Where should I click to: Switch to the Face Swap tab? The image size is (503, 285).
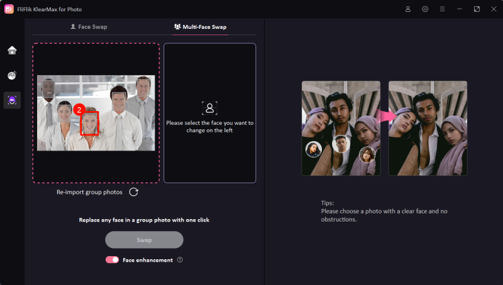89,27
